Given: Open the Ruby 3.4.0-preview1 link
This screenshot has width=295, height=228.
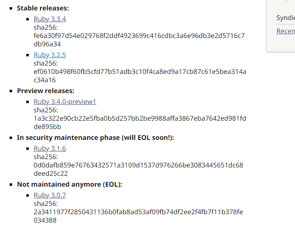Looking at the screenshot, I should click(65, 102).
